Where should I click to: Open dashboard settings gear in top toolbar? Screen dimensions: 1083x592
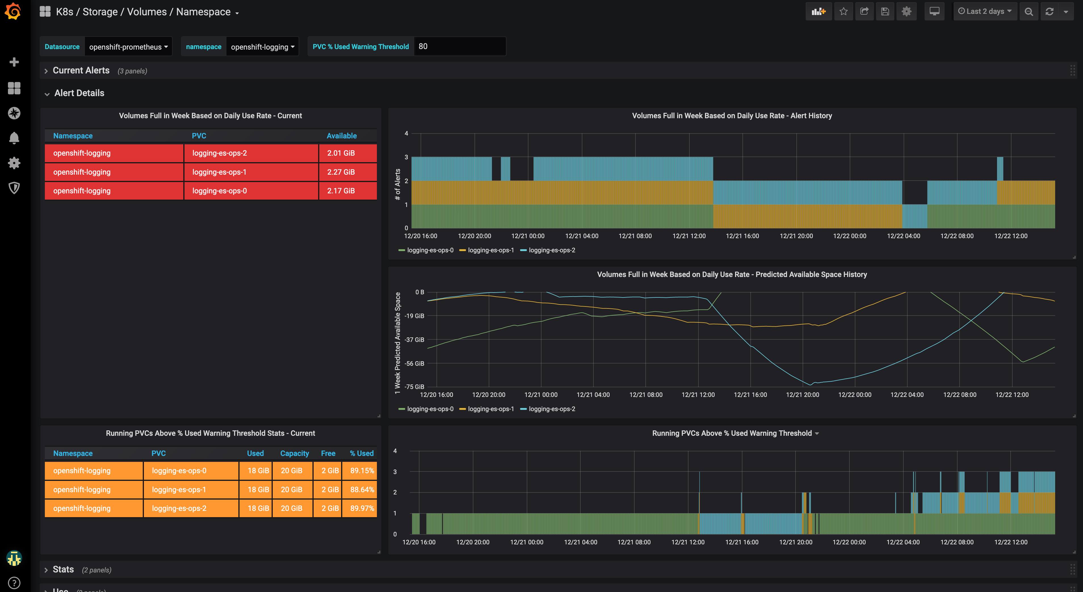pos(906,12)
